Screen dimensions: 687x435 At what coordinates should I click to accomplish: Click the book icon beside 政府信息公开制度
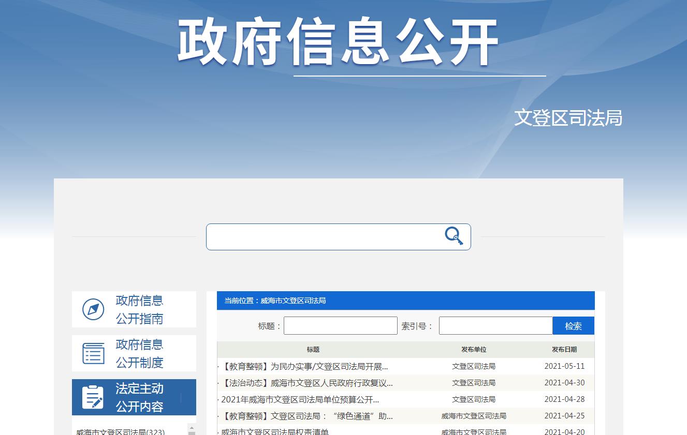[x=93, y=353]
